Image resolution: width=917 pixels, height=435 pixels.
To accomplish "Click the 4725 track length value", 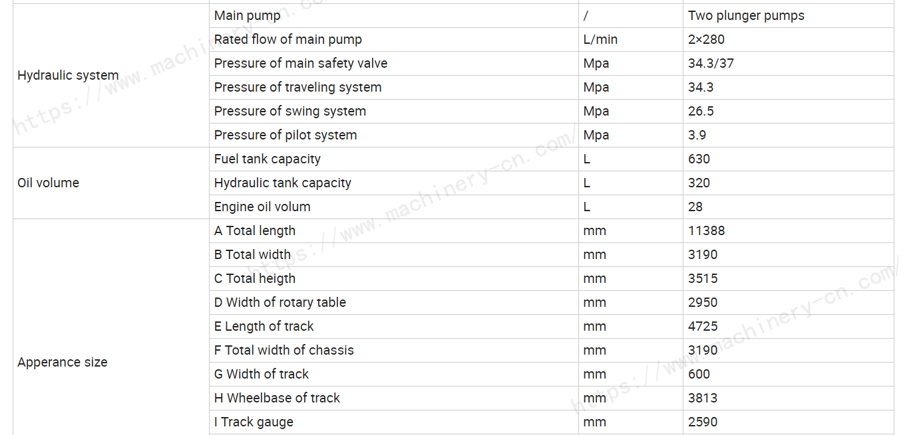I will (703, 326).
